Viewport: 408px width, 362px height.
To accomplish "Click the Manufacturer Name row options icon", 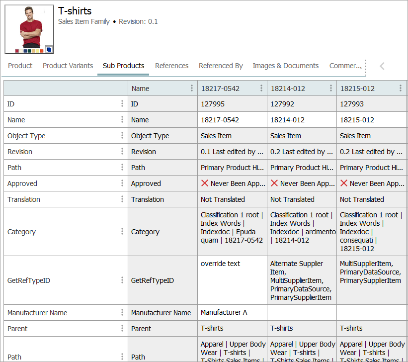I will 122,313.
